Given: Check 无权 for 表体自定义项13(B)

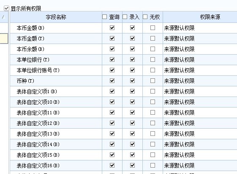Looking at the screenshot, I should tap(153, 134).
